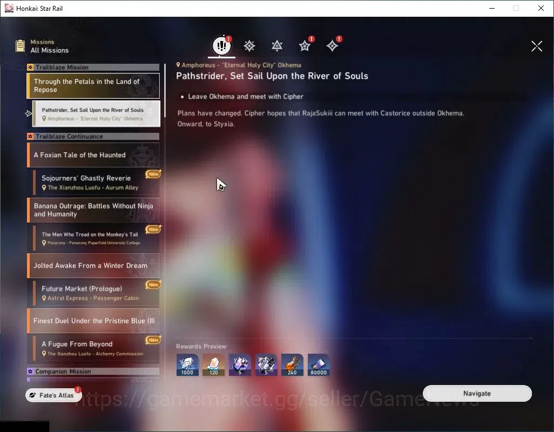The height and width of the screenshot is (432, 554).
Task: Click 'Leave Okhema and meet with Cipher' objective
Action: [x=246, y=97]
